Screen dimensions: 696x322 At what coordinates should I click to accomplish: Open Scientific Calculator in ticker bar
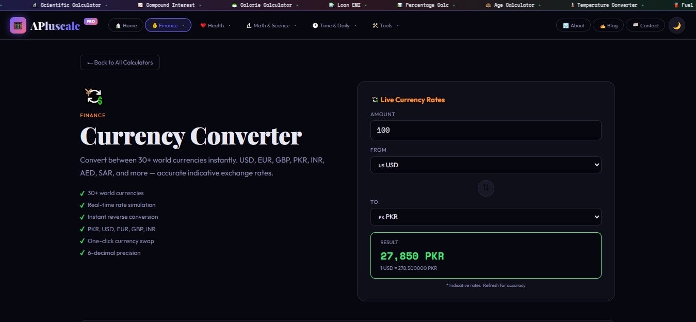[x=67, y=5]
